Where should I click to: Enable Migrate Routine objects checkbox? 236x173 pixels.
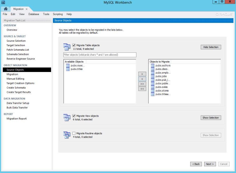click(74, 133)
